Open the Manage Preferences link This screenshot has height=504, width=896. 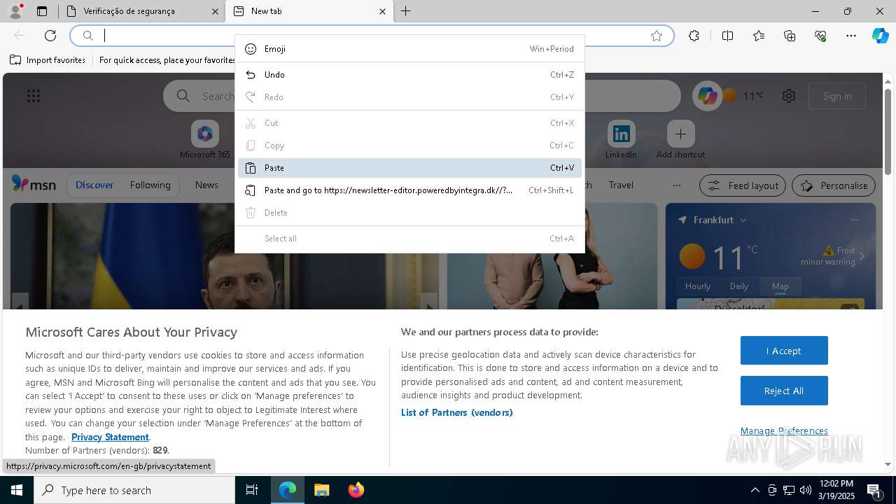[784, 430]
